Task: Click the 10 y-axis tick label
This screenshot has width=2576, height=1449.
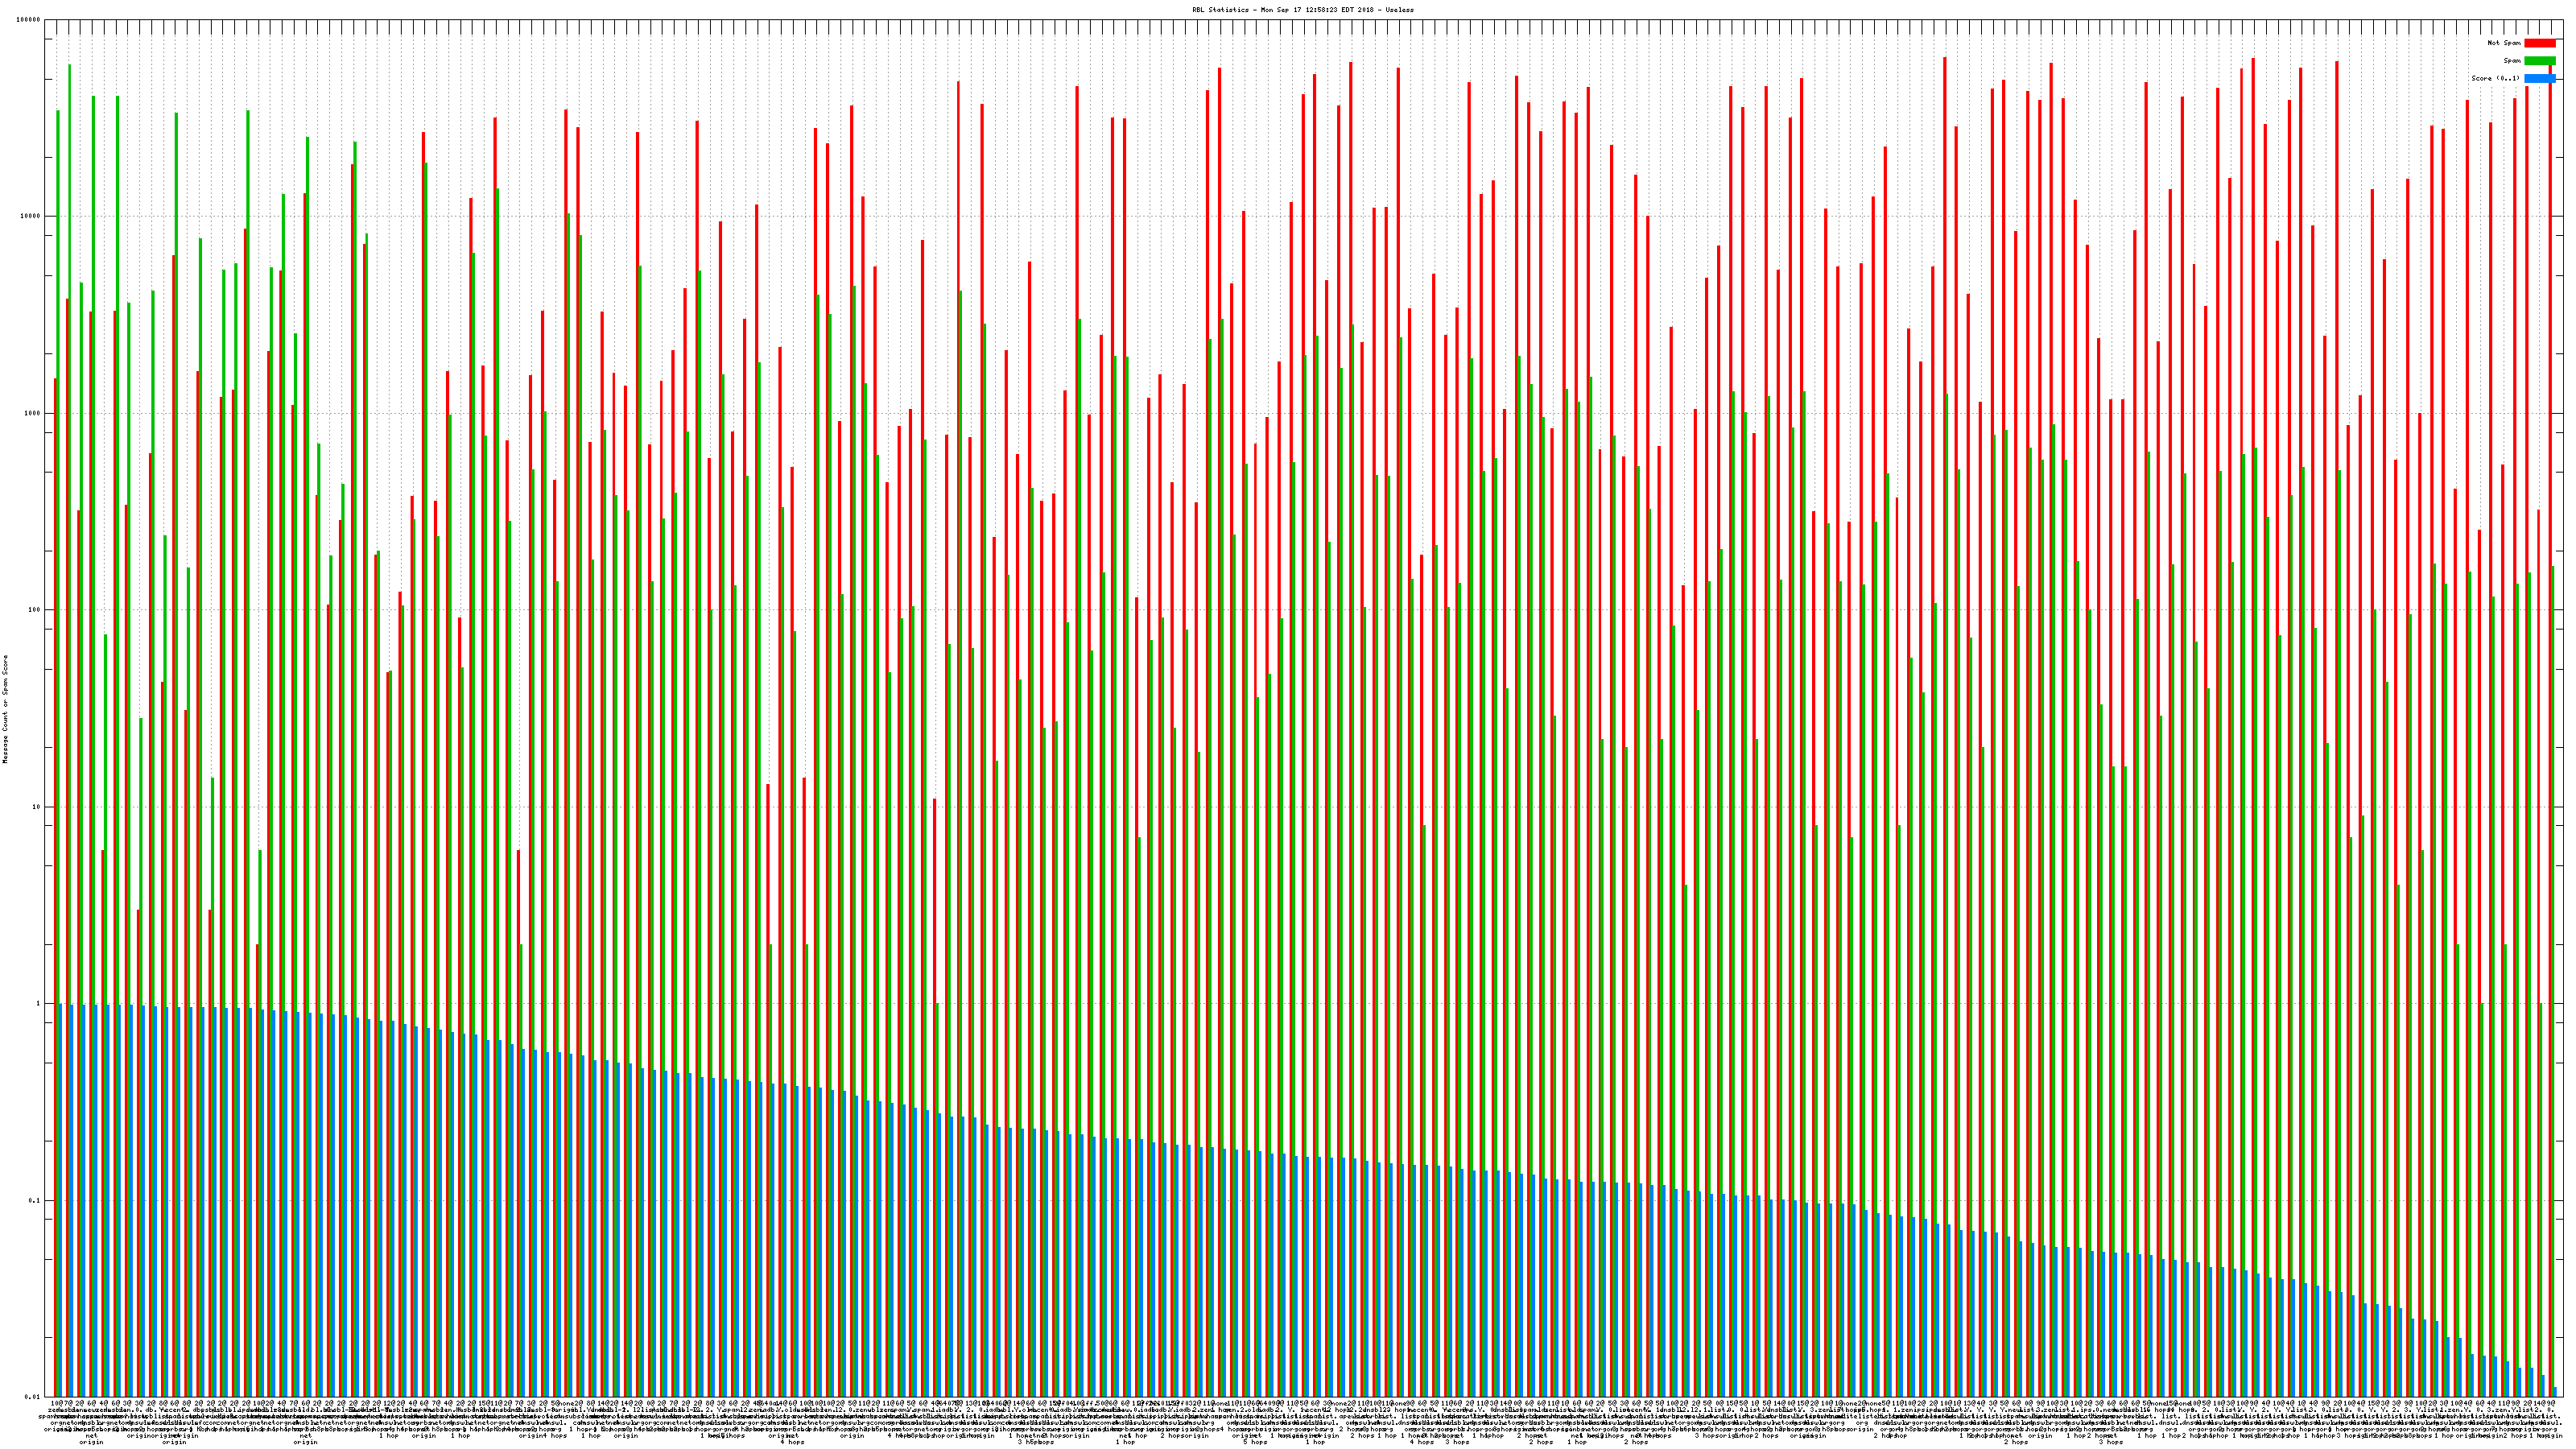Action: pyautogui.click(x=37, y=807)
